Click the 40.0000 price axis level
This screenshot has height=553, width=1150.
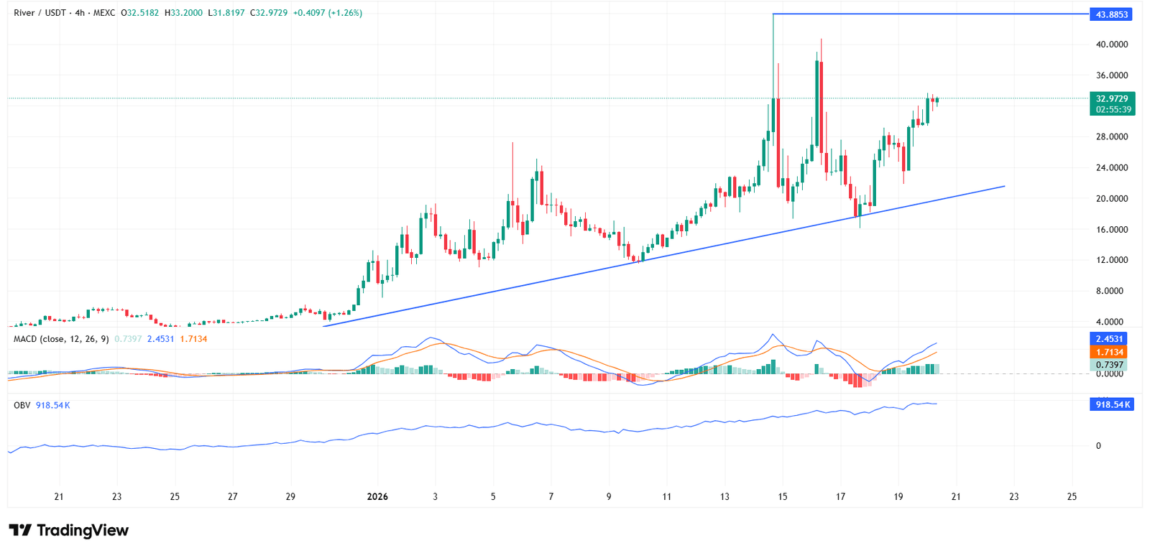[x=1111, y=45]
